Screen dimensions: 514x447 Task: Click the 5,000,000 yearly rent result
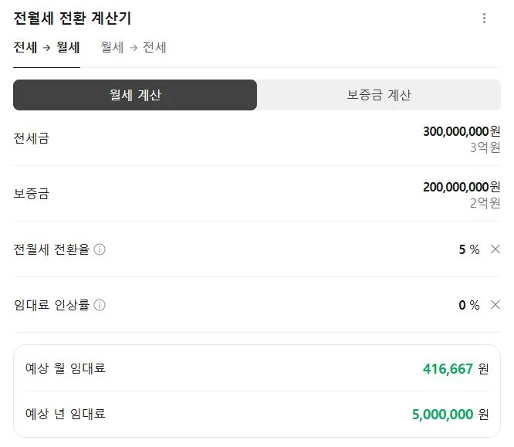tap(442, 415)
